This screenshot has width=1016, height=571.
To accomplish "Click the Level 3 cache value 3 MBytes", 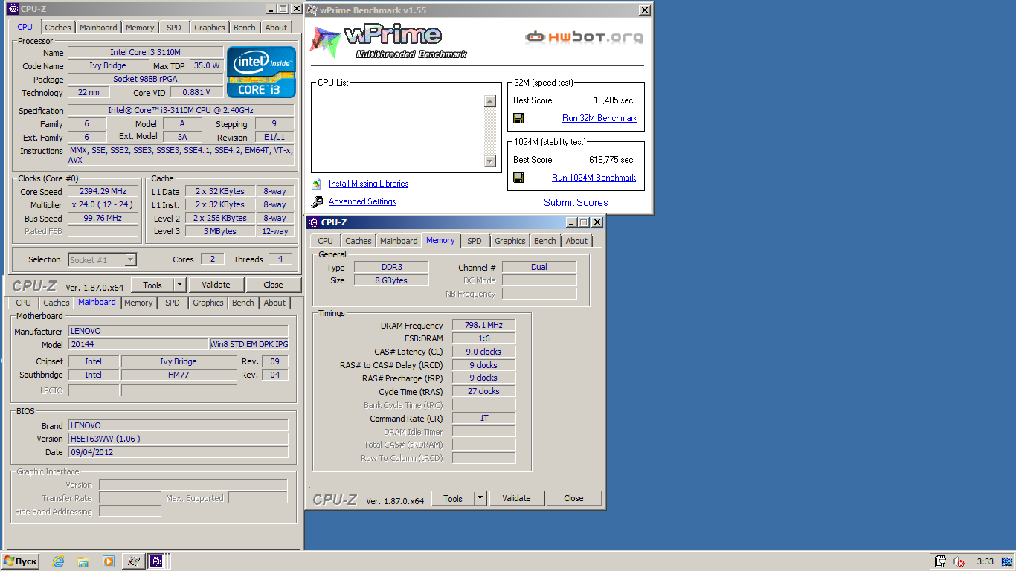I will 220,231.
